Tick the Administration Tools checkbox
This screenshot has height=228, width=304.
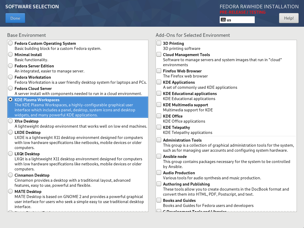(x=159, y=140)
